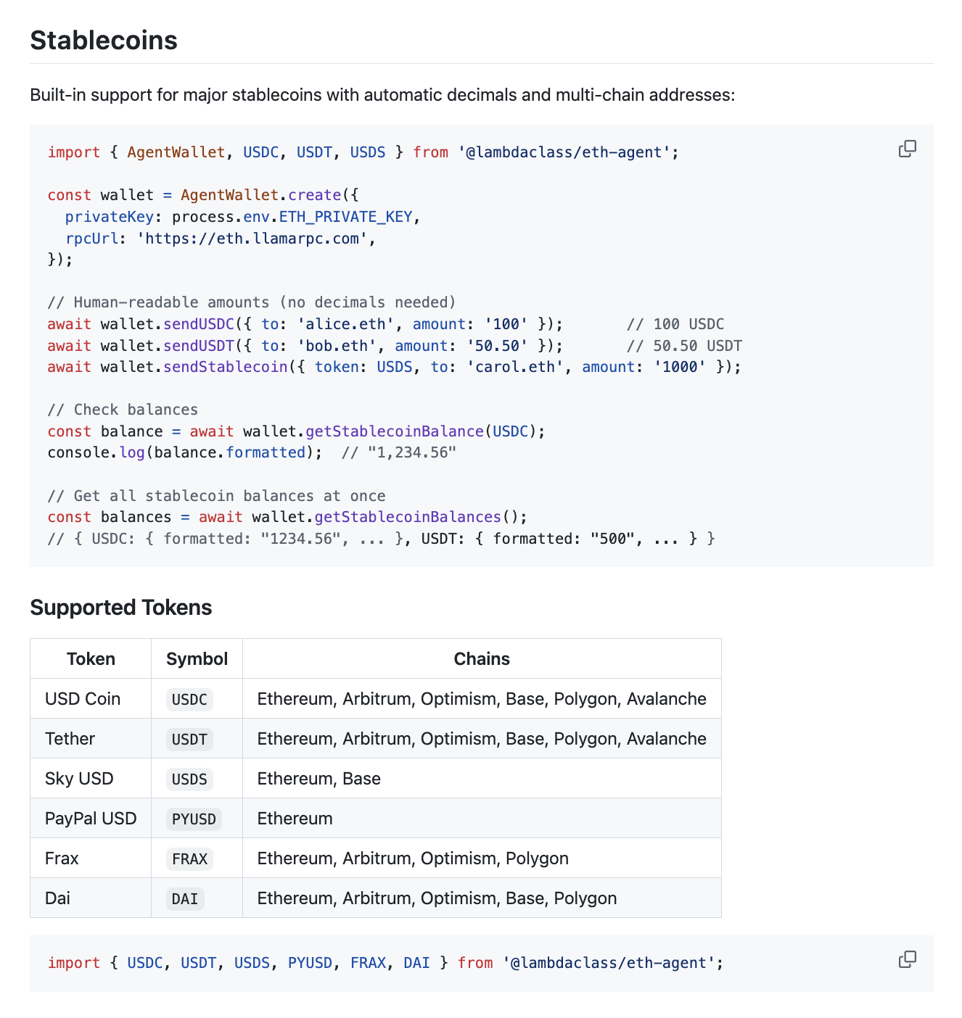Click the Supported Tokens subheading

click(x=120, y=608)
